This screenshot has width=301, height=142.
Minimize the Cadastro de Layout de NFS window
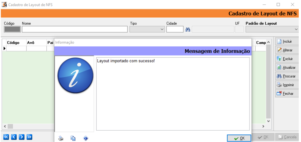264,5
